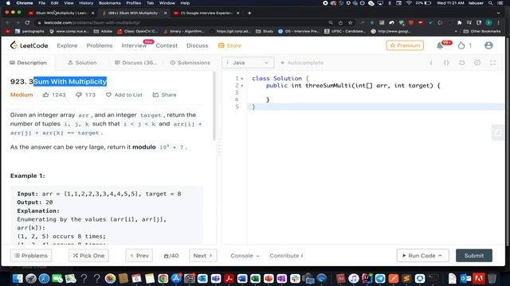Viewport: 510px width, 286px height.
Task: Open Chrome from the dock
Action: pyautogui.click(x=163, y=278)
